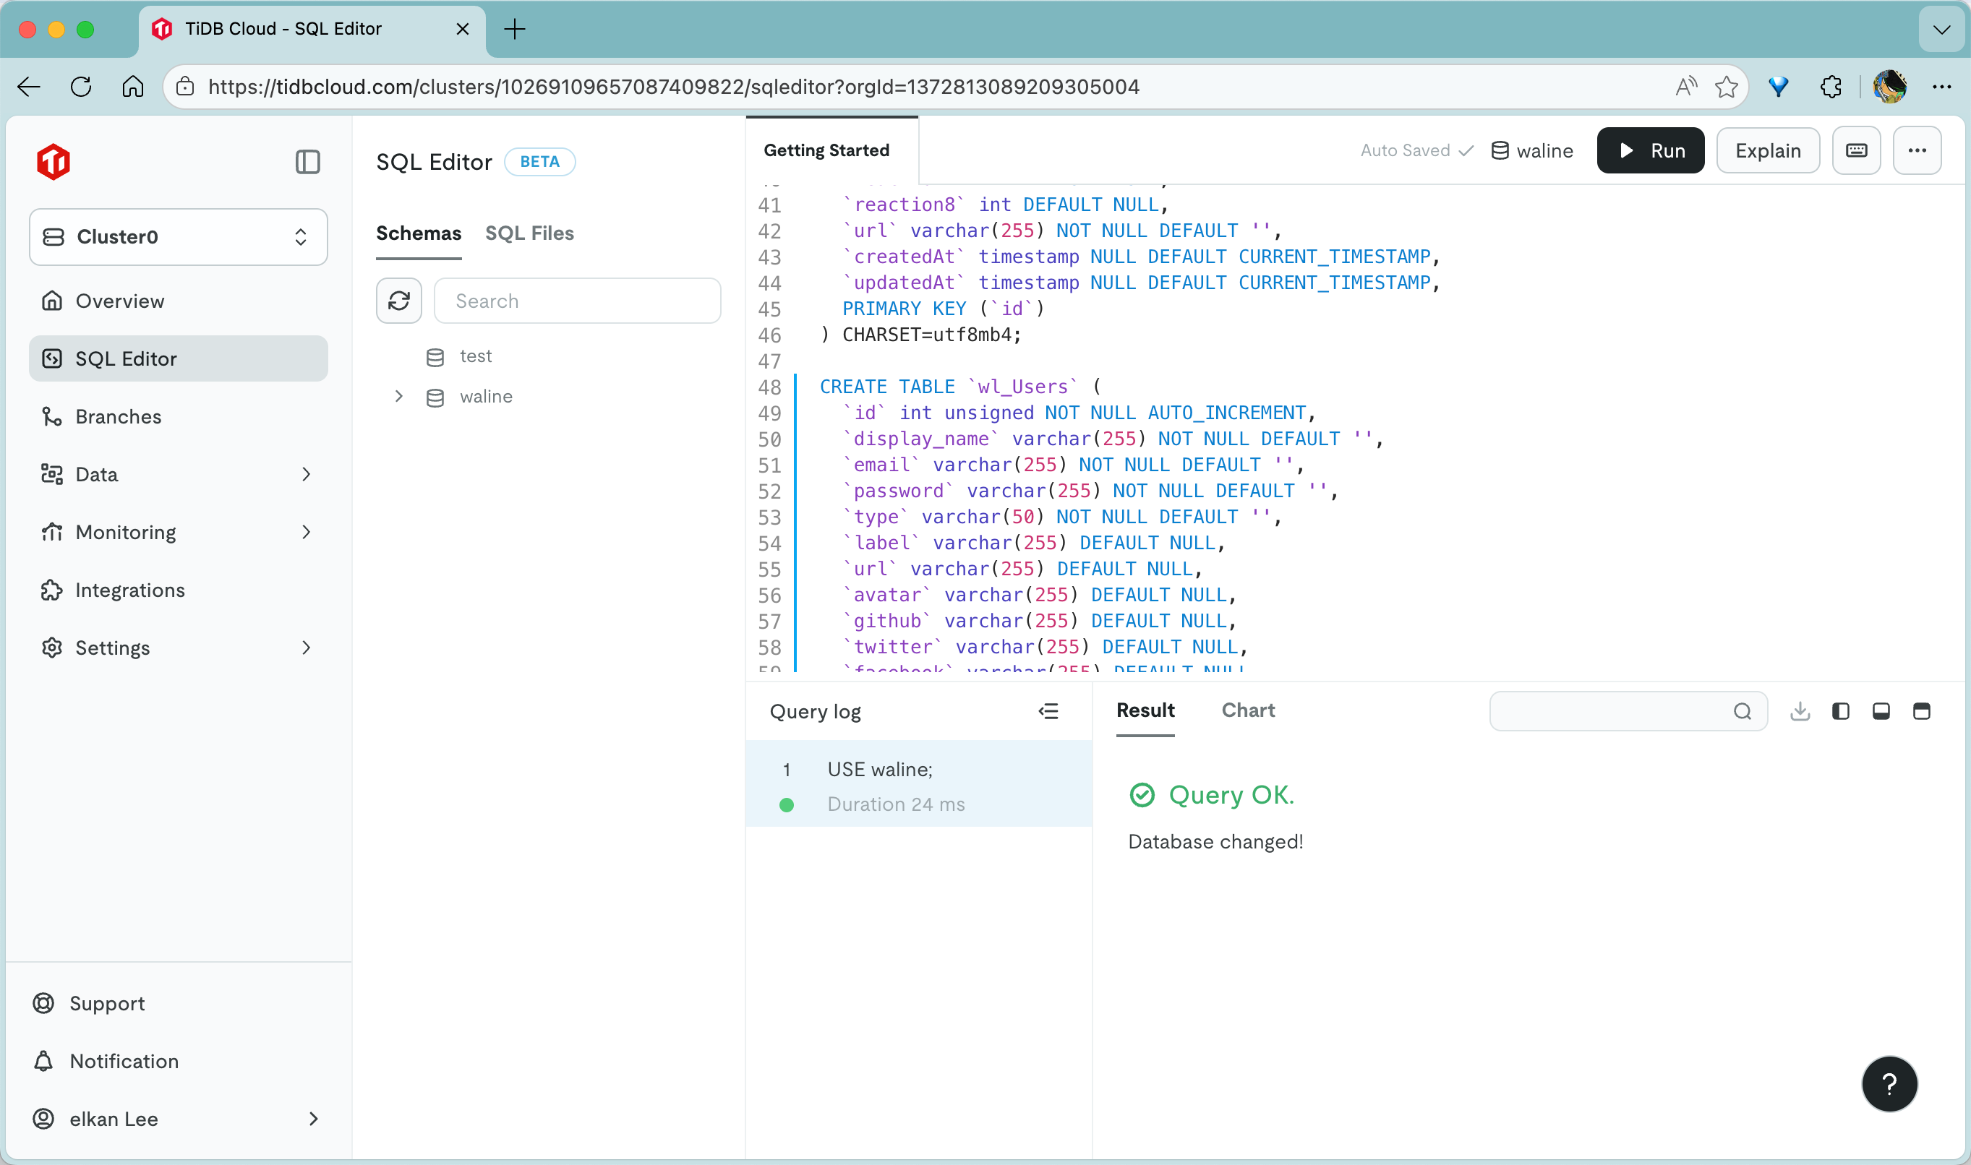Switch result panel to left-docked layout
1971x1165 pixels.
point(1840,711)
